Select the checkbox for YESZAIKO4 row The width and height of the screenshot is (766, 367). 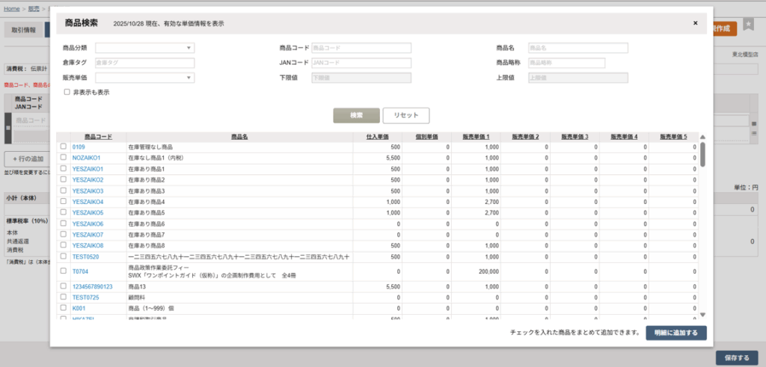(x=64, y=202)
